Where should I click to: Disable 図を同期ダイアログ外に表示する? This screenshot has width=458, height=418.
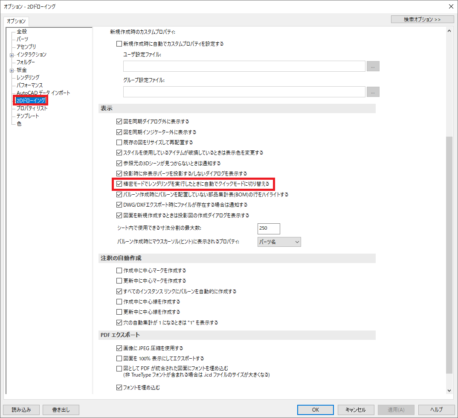(120, 121)
